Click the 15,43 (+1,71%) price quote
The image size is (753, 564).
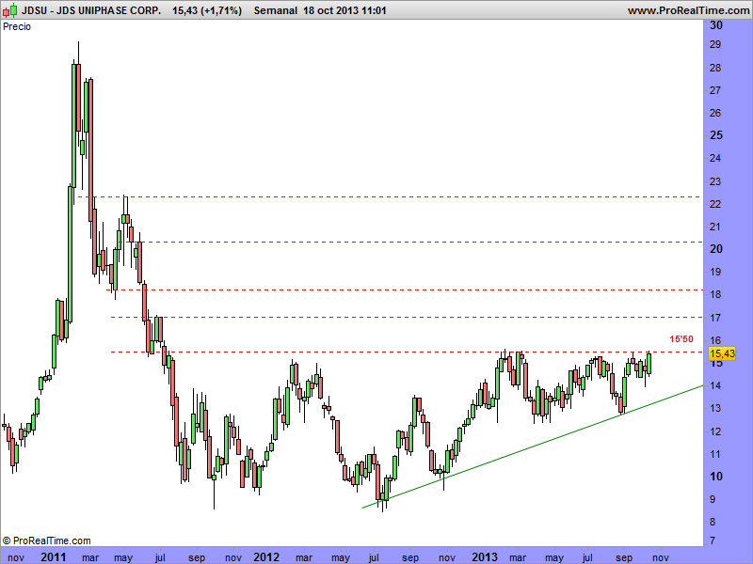207,10
